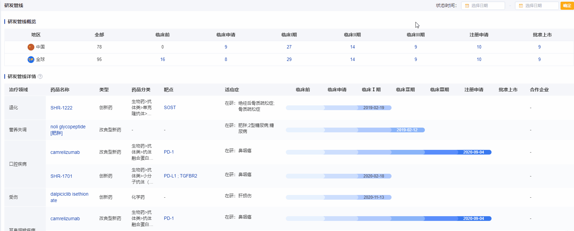Click the China flag icon in overview table
Screen dimensions: 574x231
(x=31, y=47)
